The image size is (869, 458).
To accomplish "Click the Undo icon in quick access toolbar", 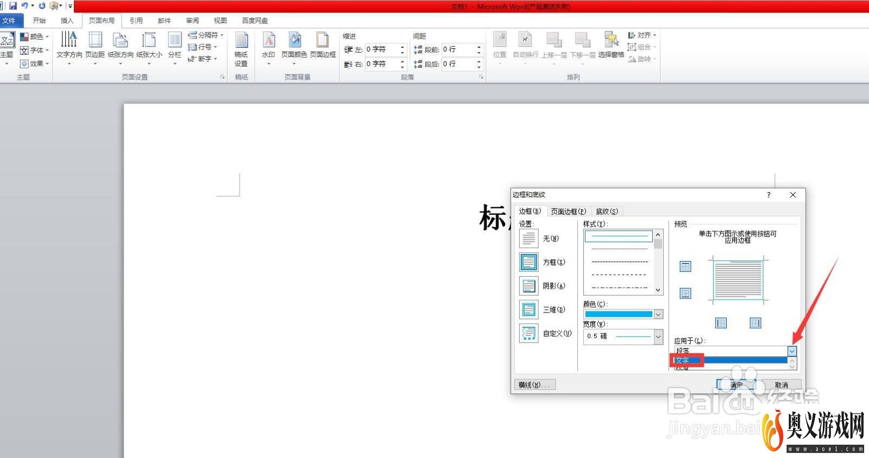I will (x=24, y=6).
